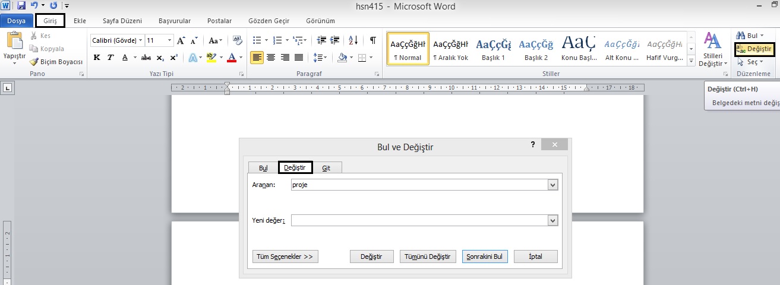Set justify paragraph alignment
The image size is (780, 285).
click(x=299, y=58)
